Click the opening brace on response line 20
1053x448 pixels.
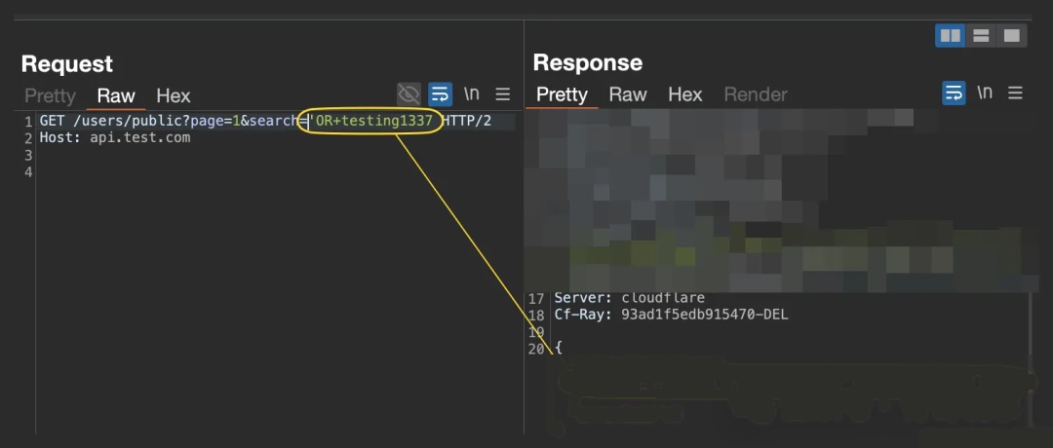point(559,348)
